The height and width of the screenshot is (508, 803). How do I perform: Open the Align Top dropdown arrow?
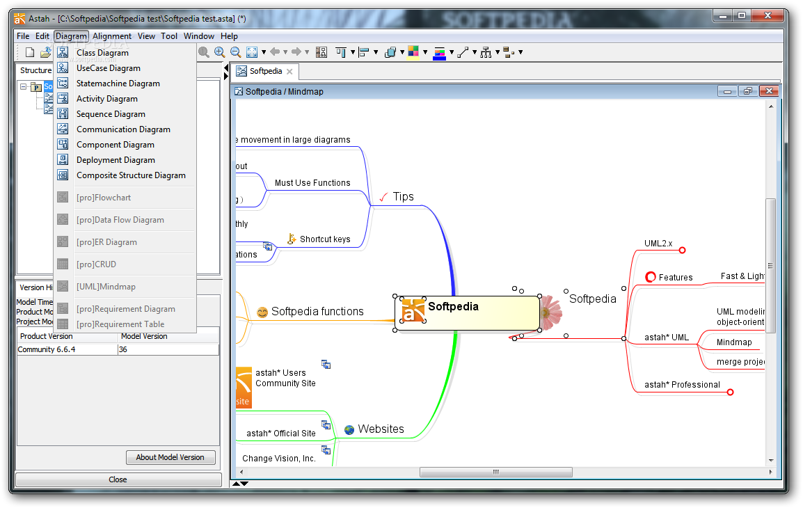click(352, 52)
